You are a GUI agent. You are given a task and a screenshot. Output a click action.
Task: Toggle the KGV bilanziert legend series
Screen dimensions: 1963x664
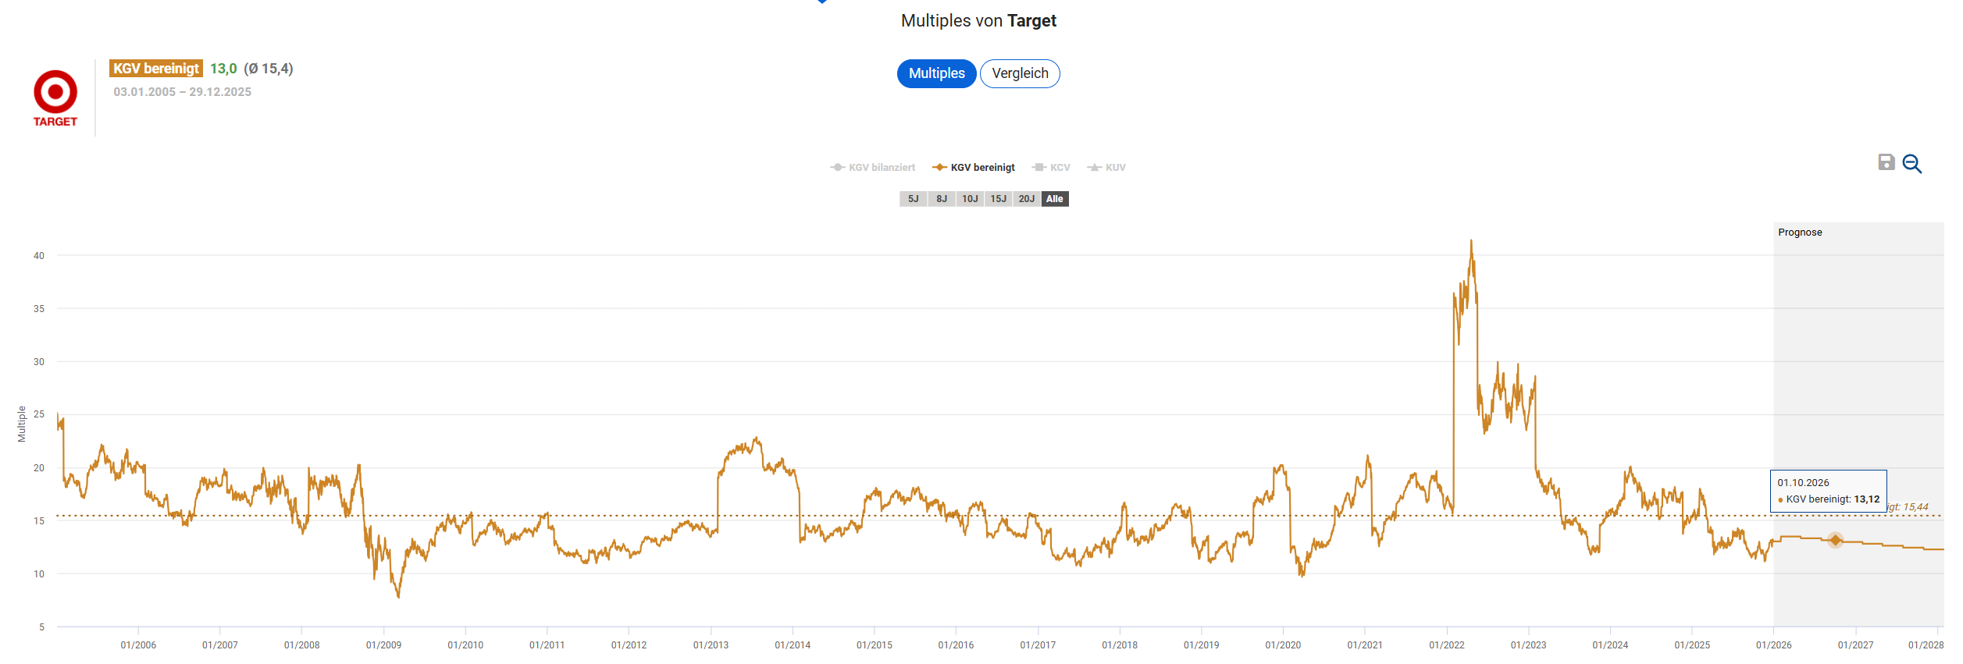(x=873, y=168)
